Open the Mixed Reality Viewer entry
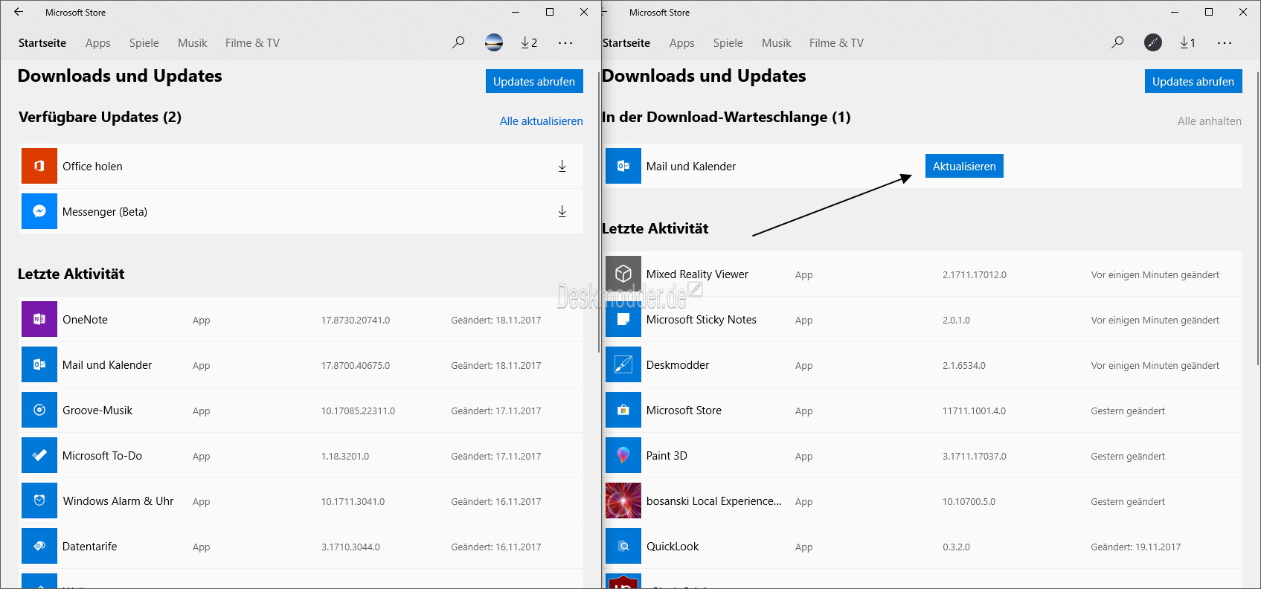The width and height of the screenshot is (1261, 589). tap(923, 274)
